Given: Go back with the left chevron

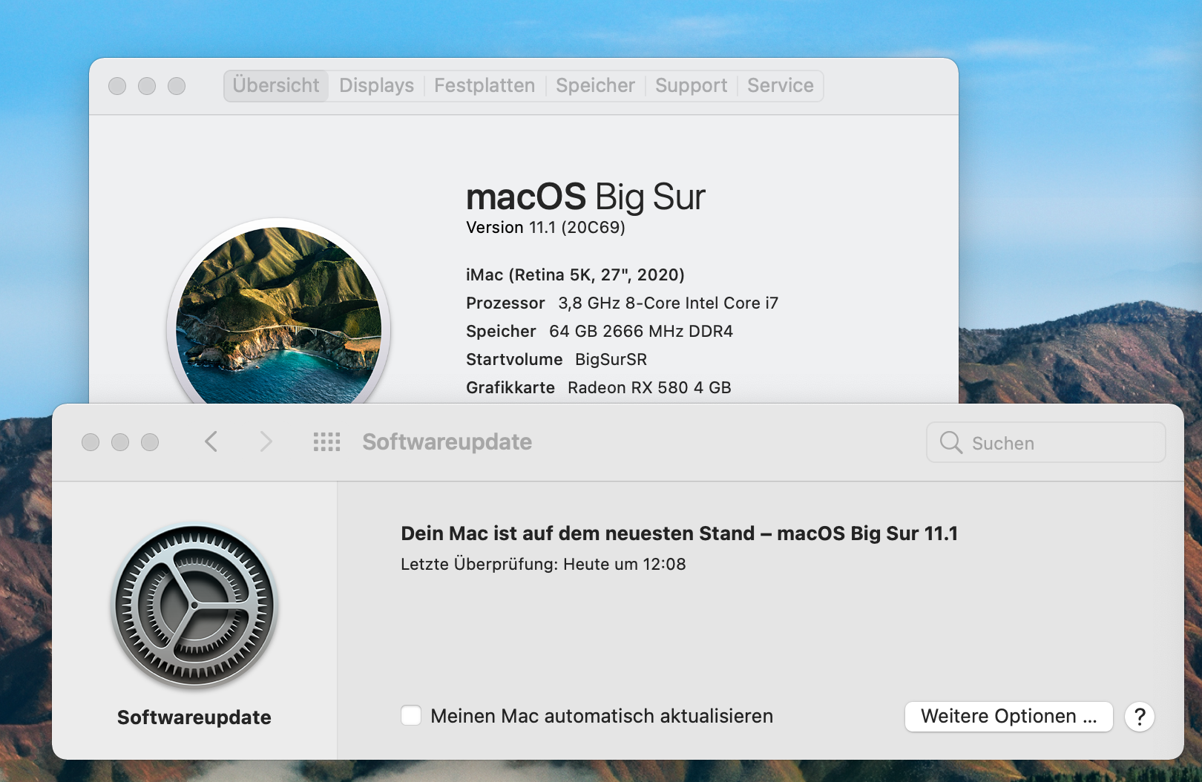Looking at the screenshot, I should 211,442.
